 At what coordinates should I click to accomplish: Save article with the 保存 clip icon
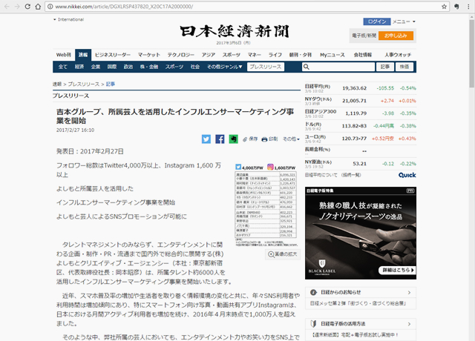click(x=249, y=139)
